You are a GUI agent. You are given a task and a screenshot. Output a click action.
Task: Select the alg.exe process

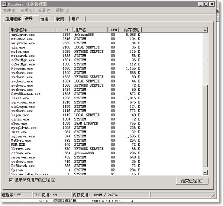pos(75,47)
